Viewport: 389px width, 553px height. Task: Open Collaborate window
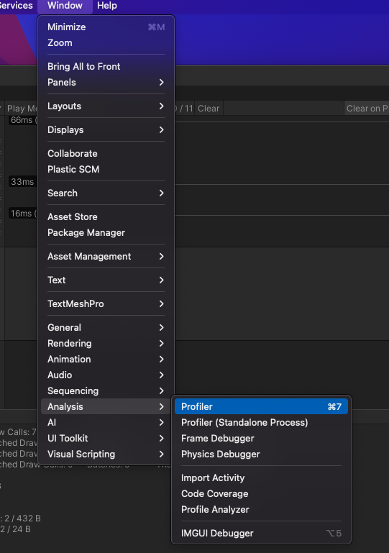point(106,153)
